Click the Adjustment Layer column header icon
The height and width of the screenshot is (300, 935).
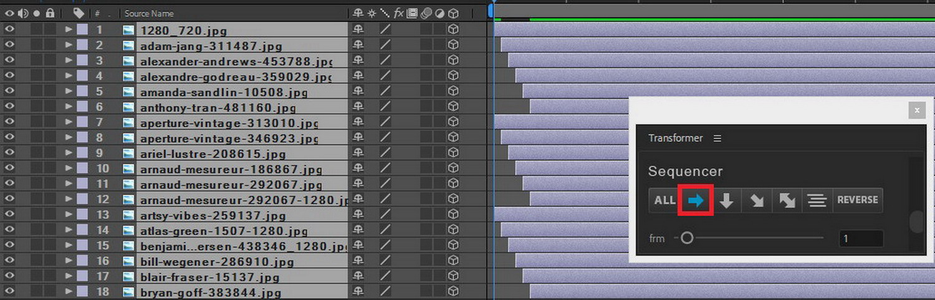point(439,13)
